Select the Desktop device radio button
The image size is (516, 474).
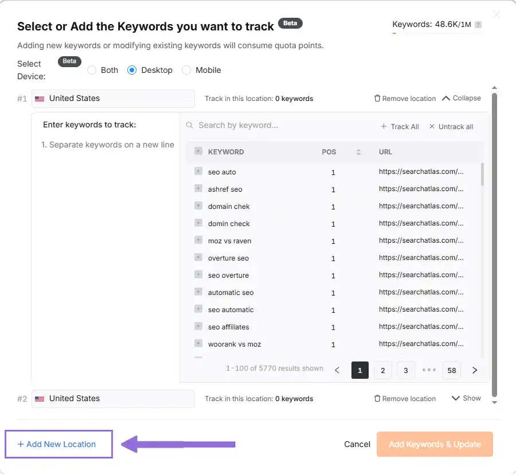click(x=132, y=70)
